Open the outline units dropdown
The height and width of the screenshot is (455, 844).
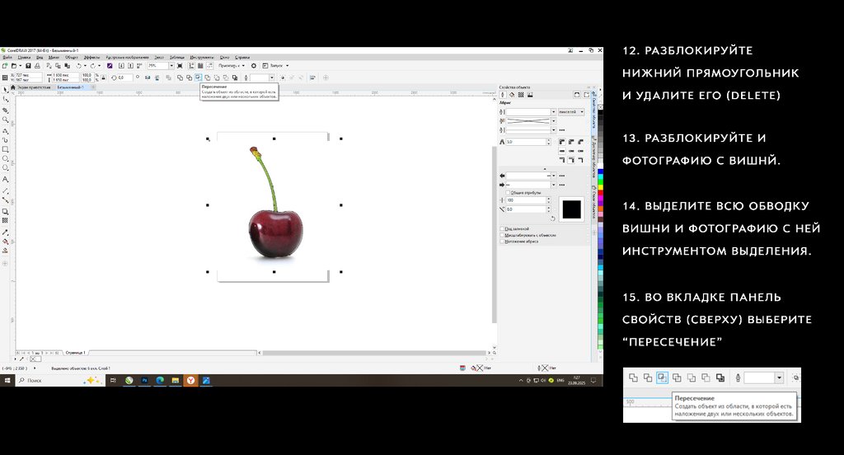(x=582, y=111)
